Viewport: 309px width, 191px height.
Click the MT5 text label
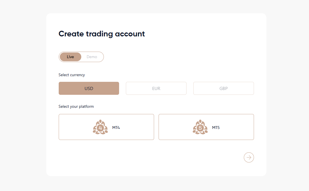[216, 128]
